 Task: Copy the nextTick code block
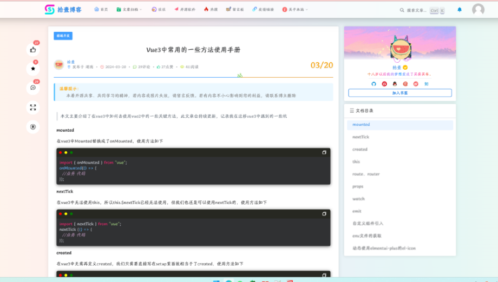tap(324, 214)
